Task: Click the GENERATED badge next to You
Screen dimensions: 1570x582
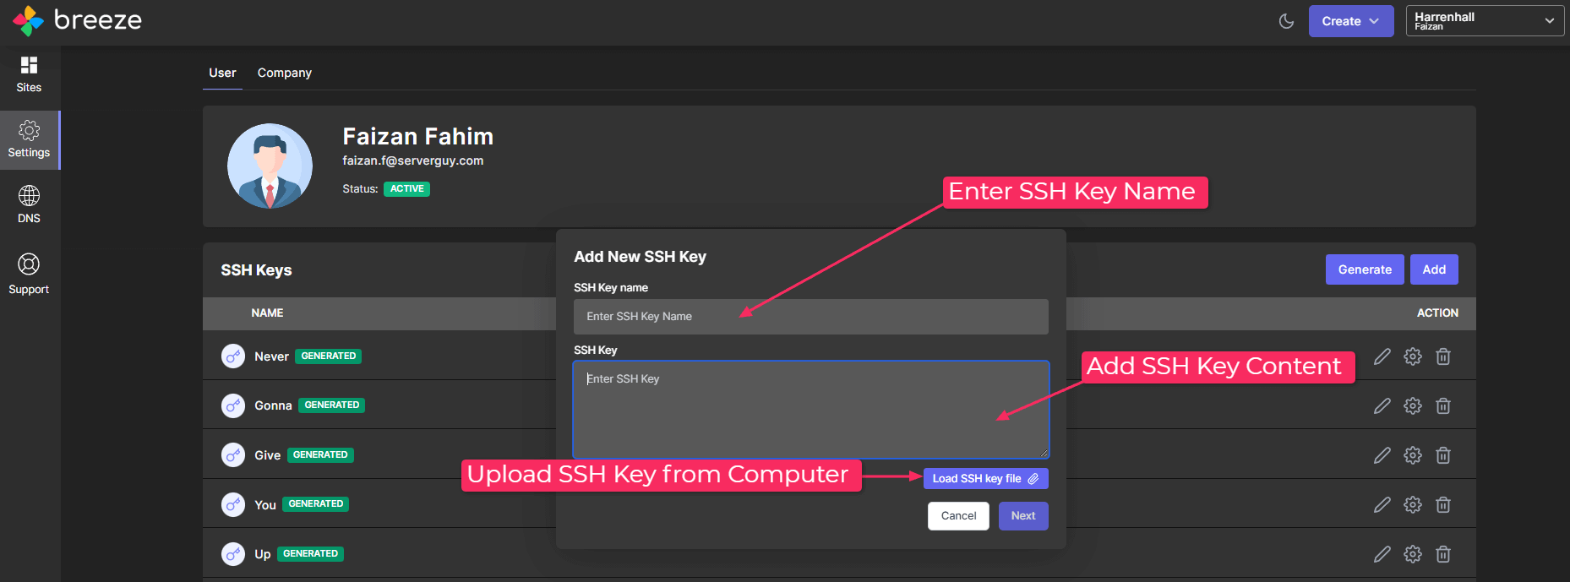Action: pyautogui.click(x=316, y=504)
